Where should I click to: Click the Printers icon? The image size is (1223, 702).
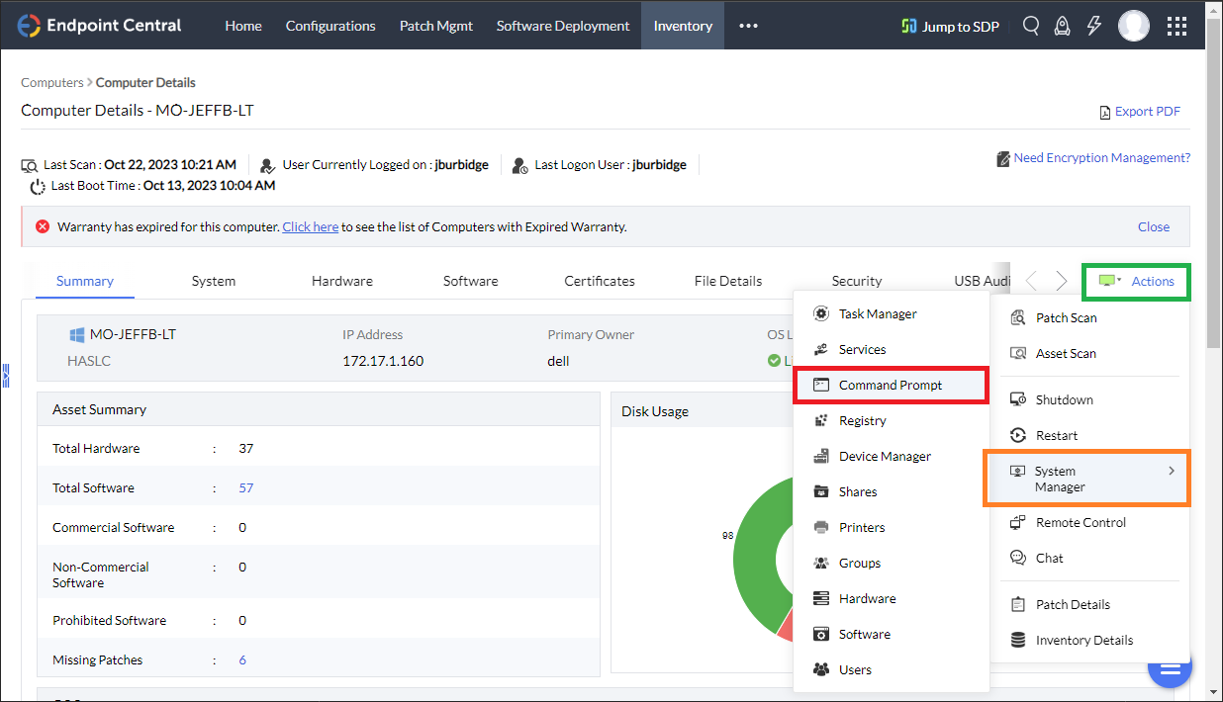(820, 527)
